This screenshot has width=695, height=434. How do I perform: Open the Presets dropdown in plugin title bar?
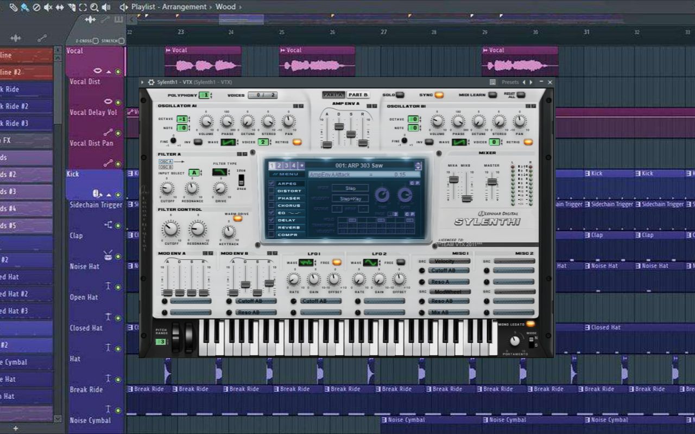[x=510, y=82]
